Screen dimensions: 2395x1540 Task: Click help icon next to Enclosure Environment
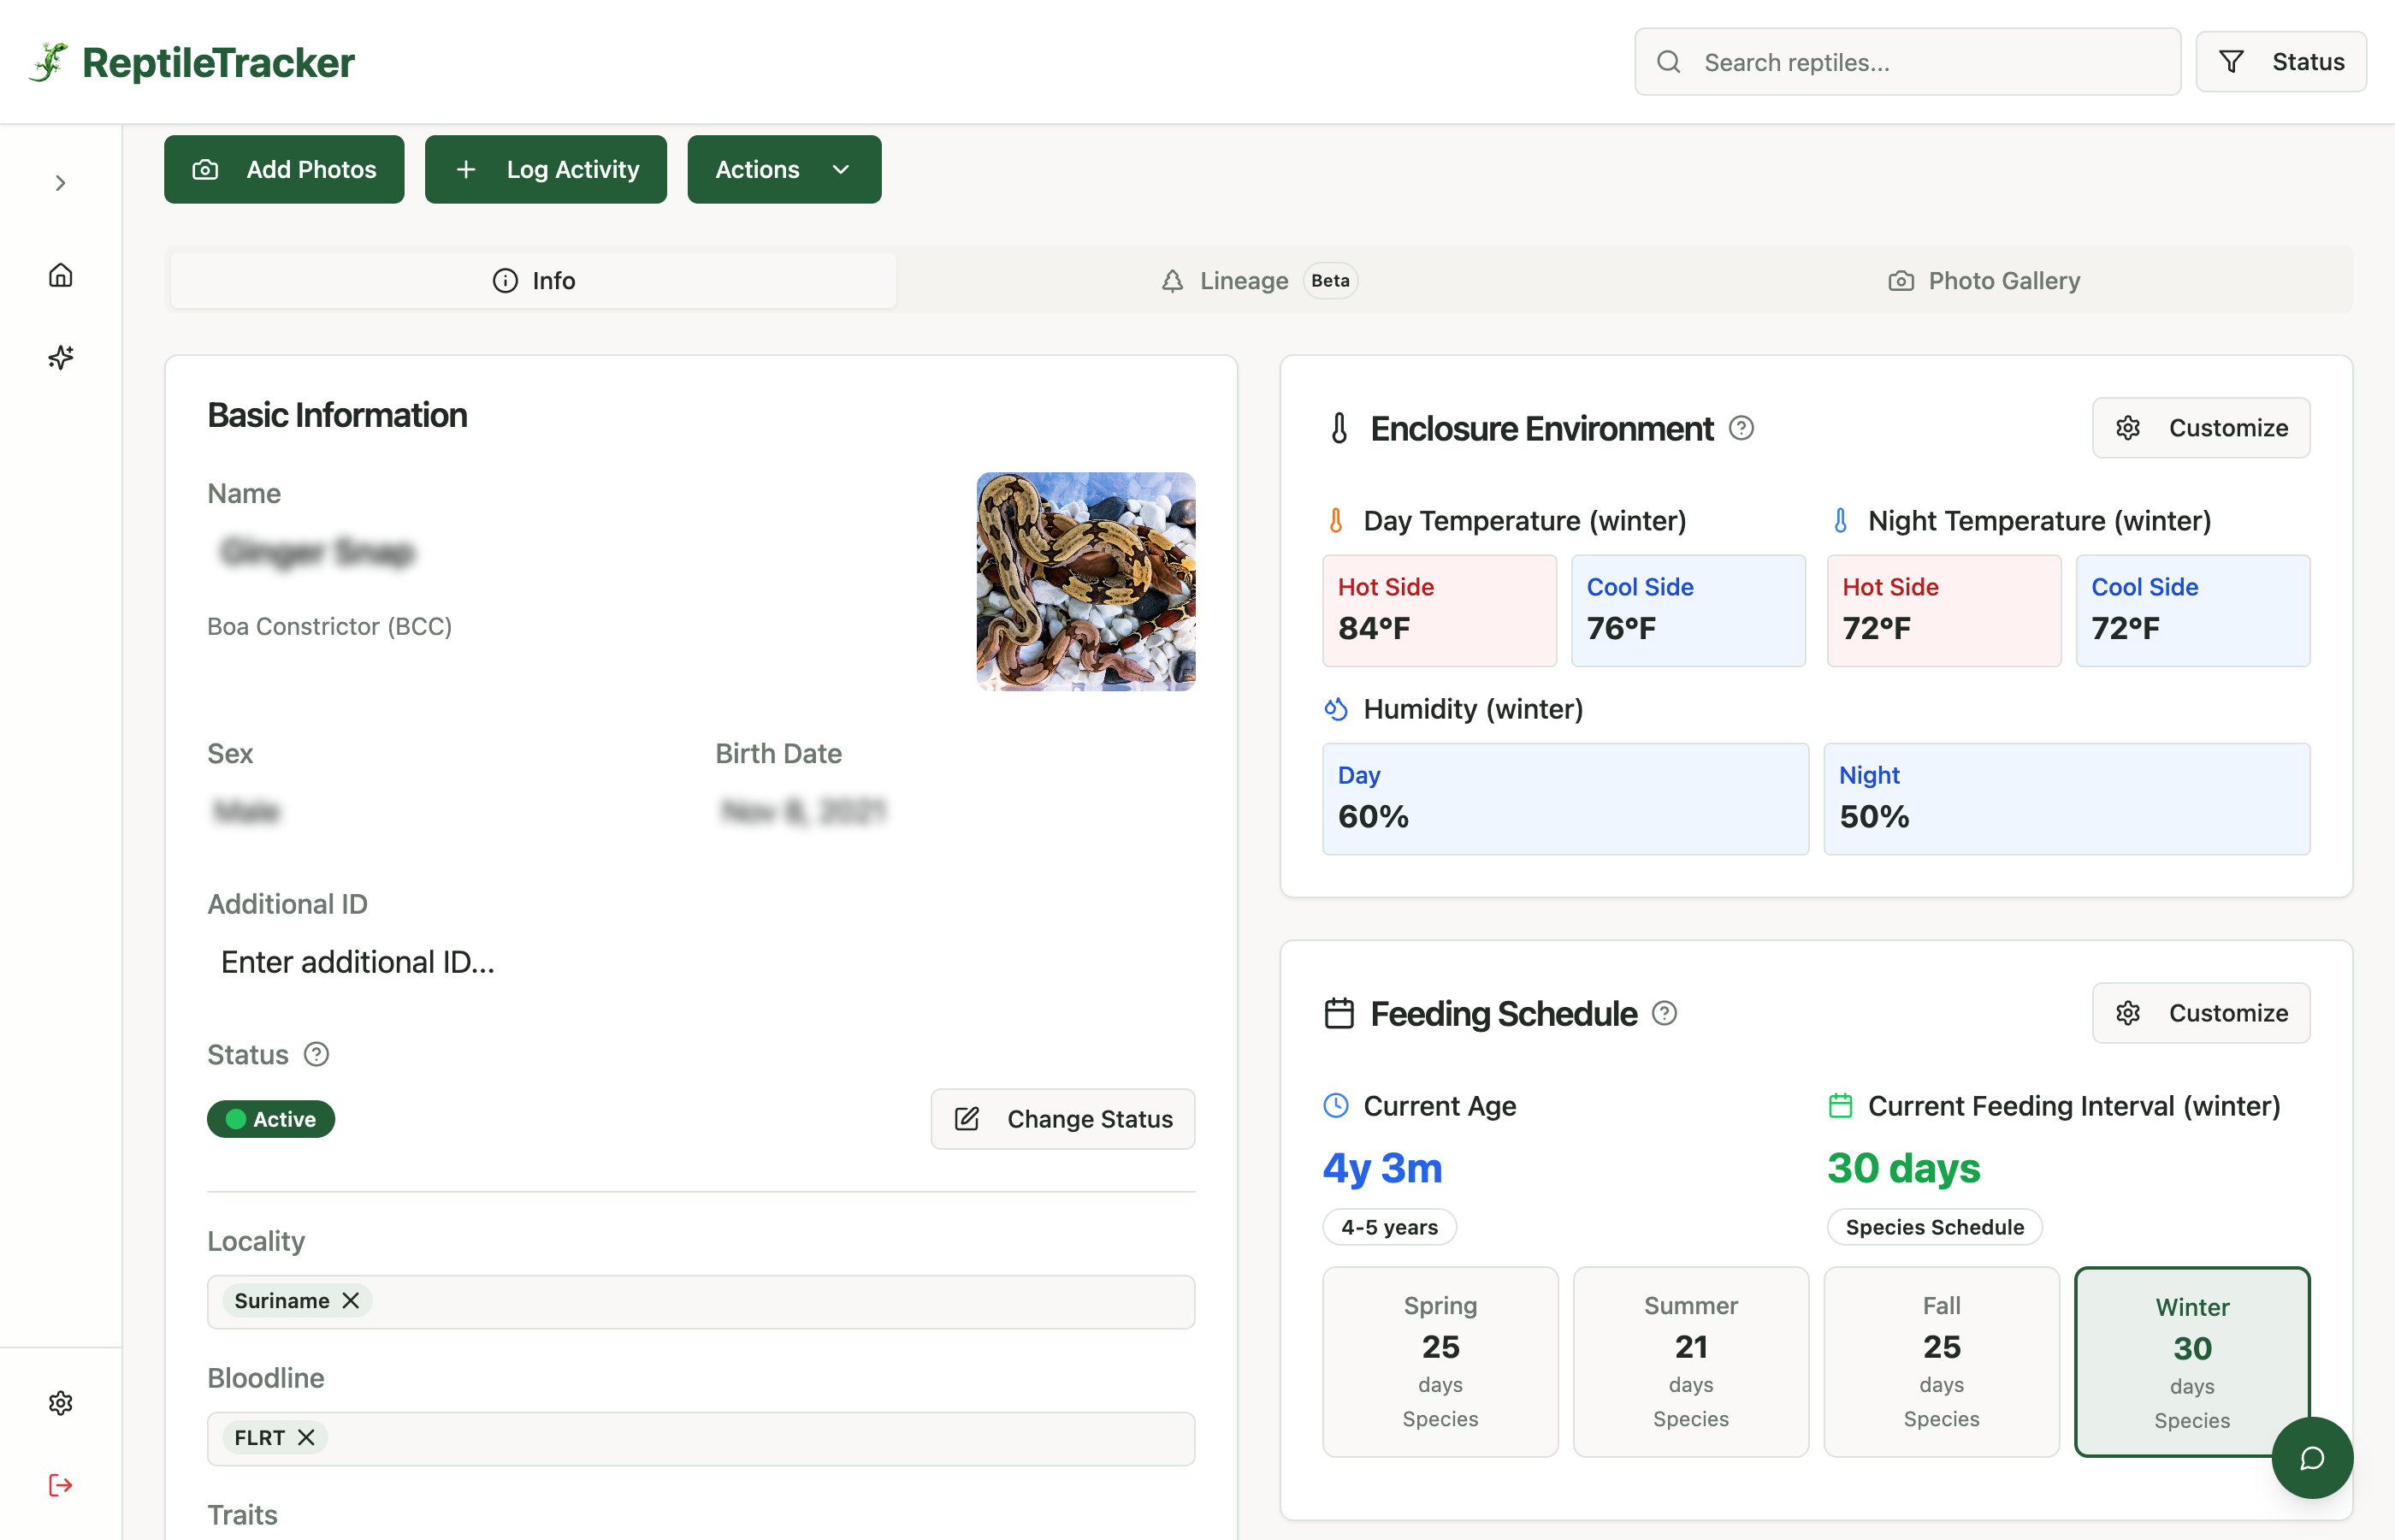point(1742,428)
